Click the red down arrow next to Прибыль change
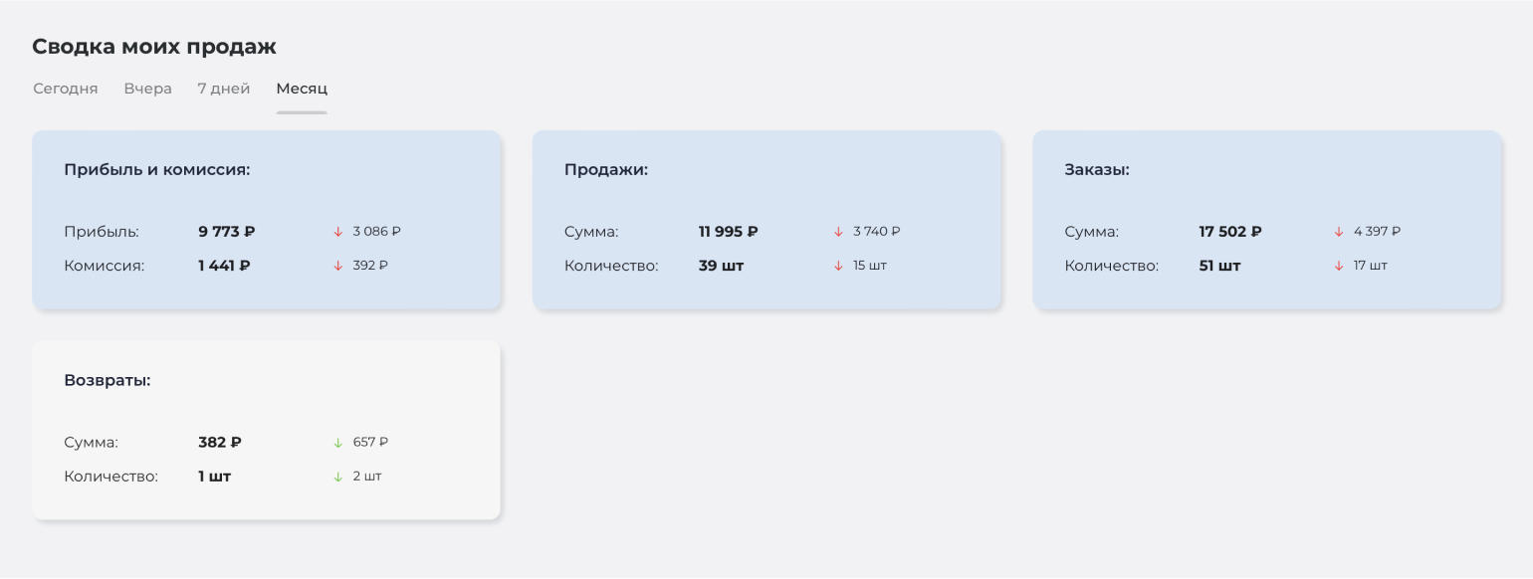 [338, 232]
